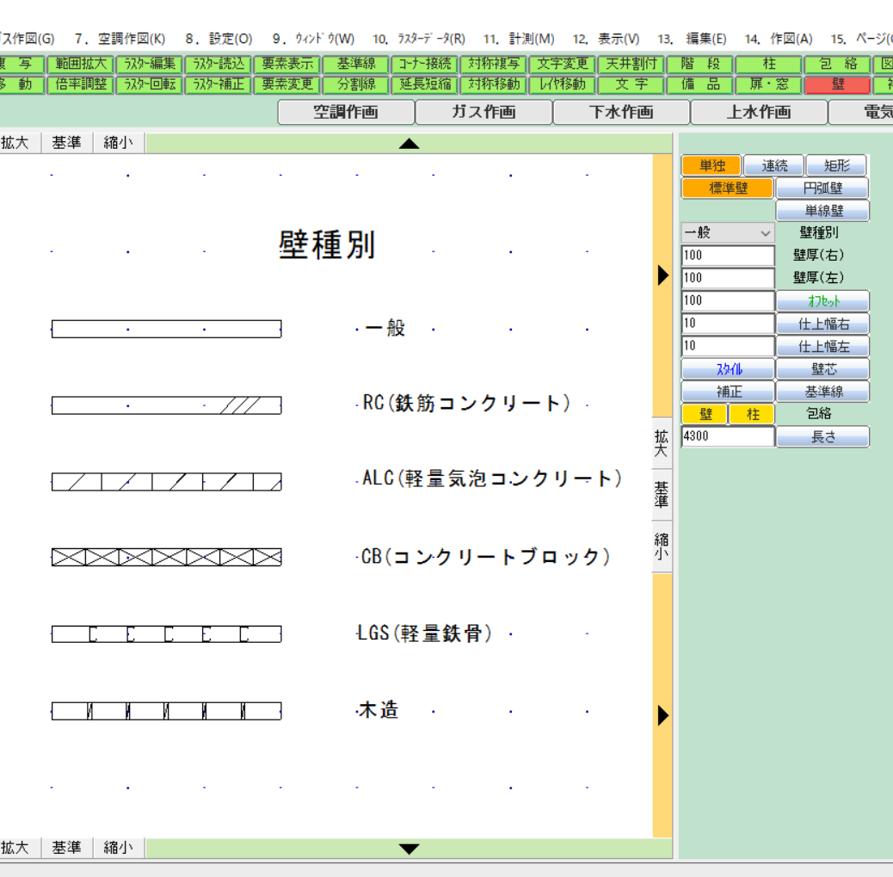Screen dimensions: 893x877
Task: Choose the 円弧壁 wall type
Action: pos(822,188)
